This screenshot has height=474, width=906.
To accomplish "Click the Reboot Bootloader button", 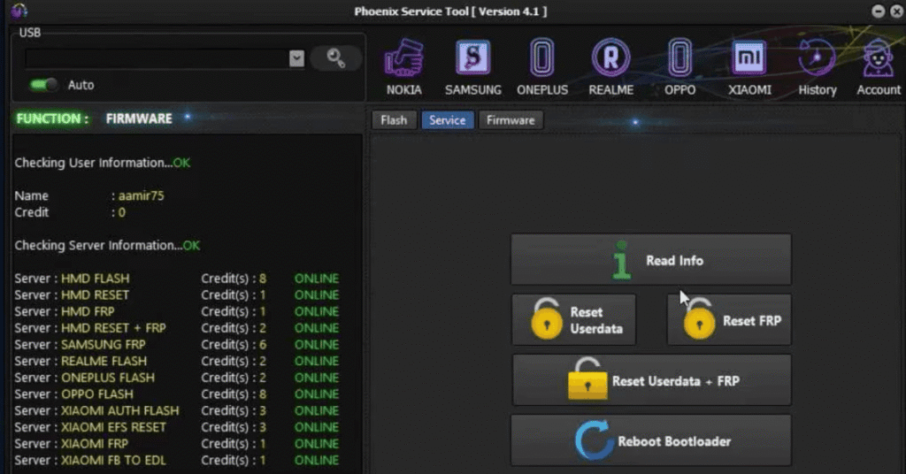I will 651,440.
